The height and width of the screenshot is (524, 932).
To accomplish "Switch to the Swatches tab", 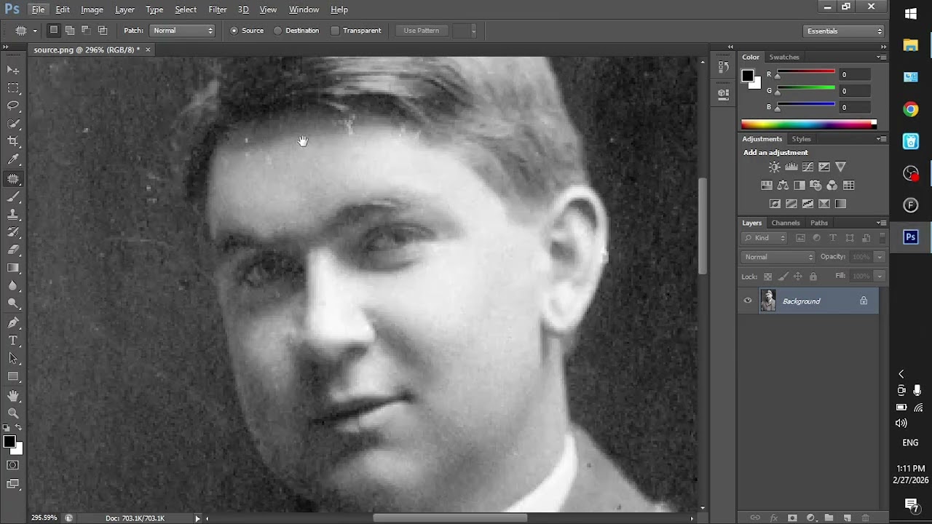I will 784,57.
